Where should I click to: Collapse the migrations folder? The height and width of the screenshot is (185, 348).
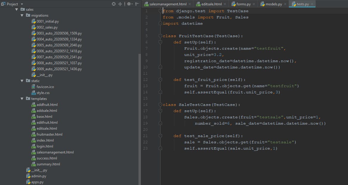click(22, 15)
